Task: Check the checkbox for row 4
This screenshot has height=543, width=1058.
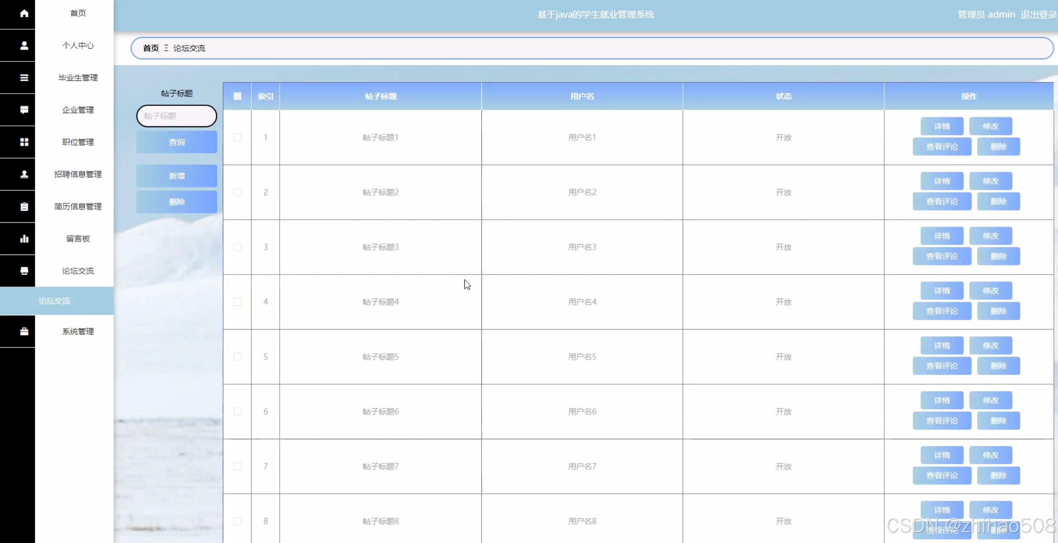Action: 237,302
